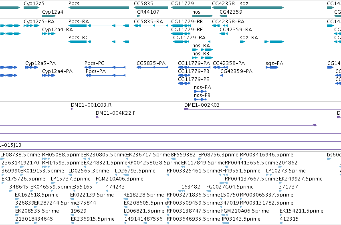Click EST label 163482
341x225 pixels.
[190, 187]
